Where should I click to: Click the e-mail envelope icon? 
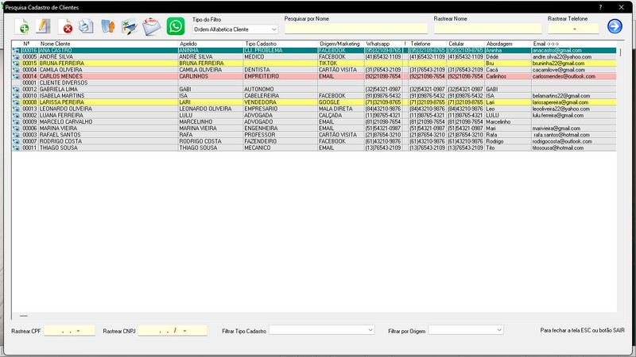(x=152, y=26)
